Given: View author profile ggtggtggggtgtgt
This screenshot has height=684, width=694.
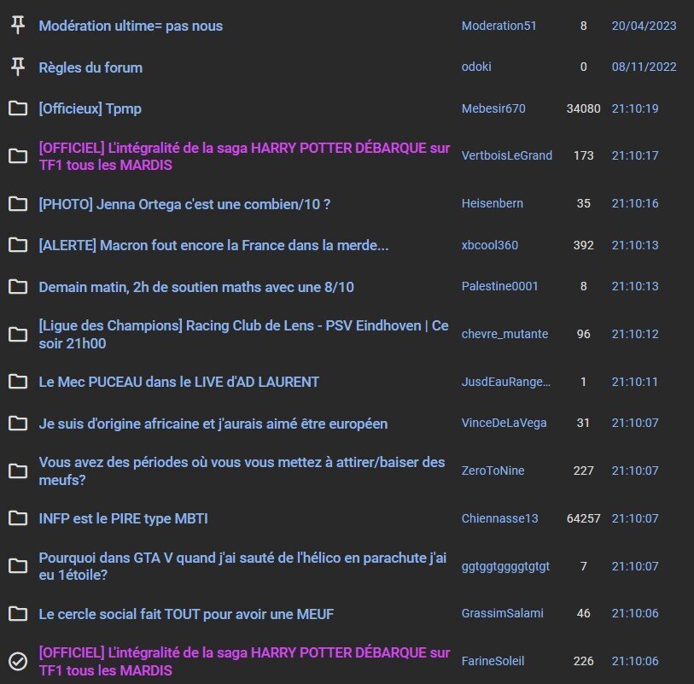Looking at the screenshot, I should point(505,566).
